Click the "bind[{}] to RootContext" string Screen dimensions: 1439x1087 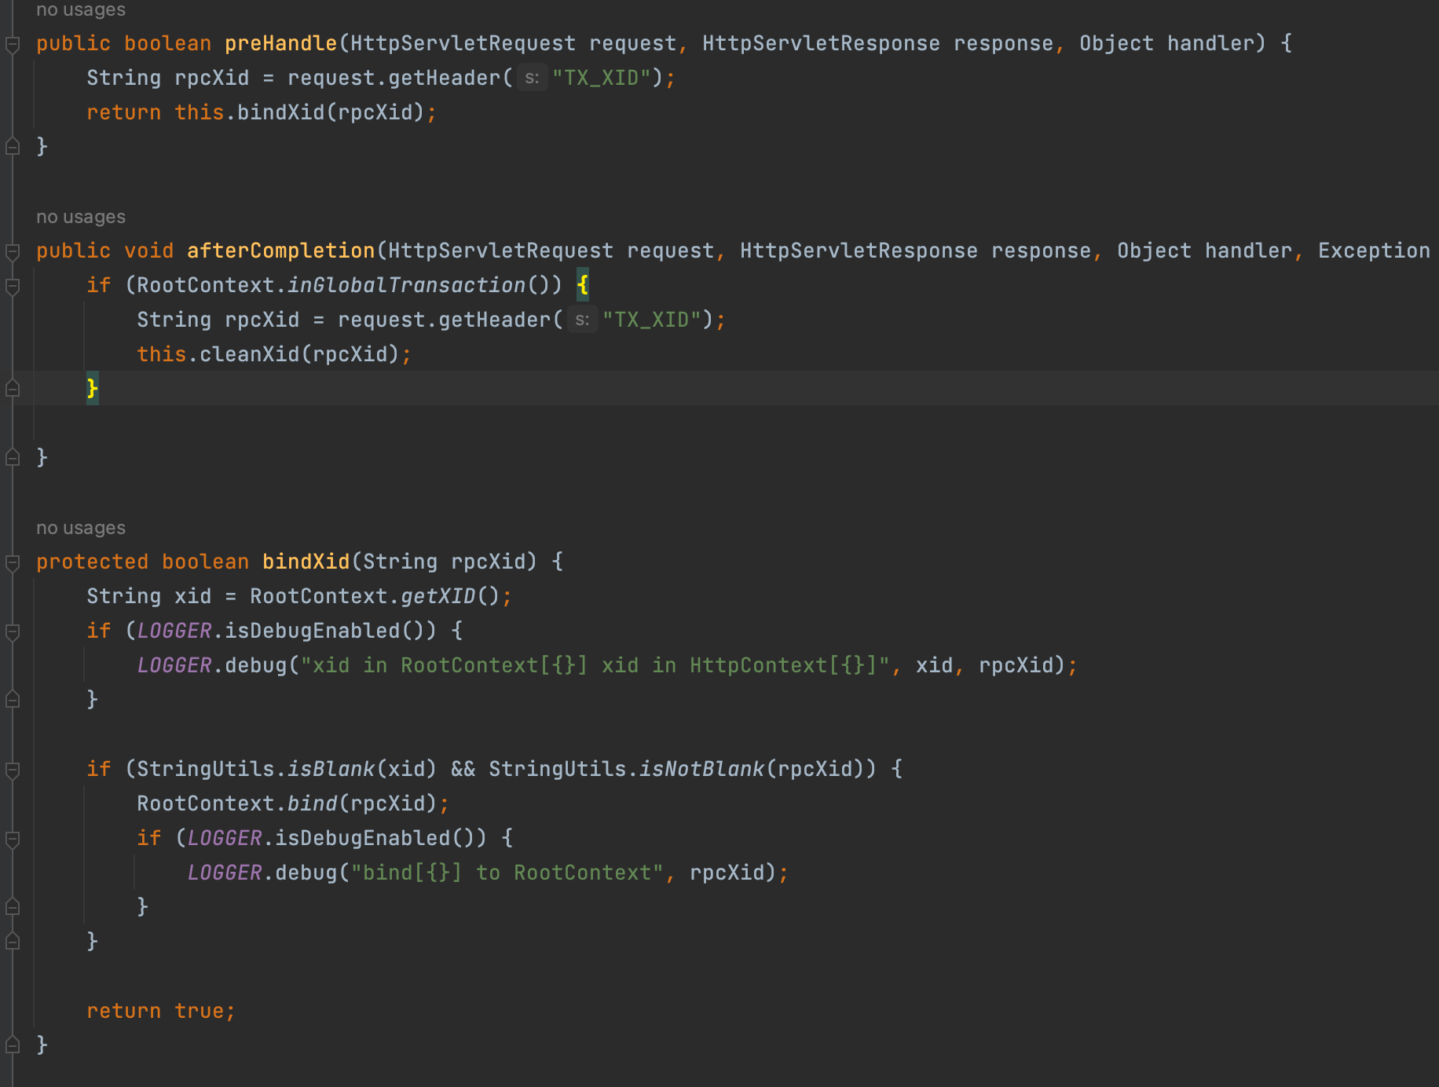[x=507, y=873]
